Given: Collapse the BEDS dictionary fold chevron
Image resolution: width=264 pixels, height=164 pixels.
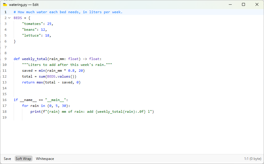Looking at the screenshot, I should pos(9,18).
